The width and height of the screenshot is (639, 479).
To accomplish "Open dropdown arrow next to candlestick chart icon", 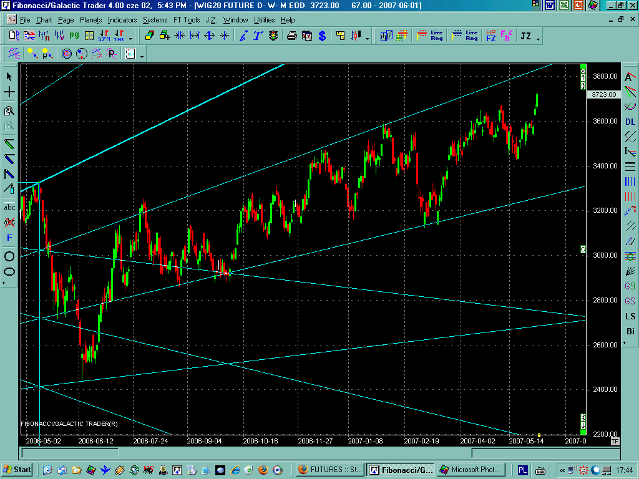I will 367,39.
